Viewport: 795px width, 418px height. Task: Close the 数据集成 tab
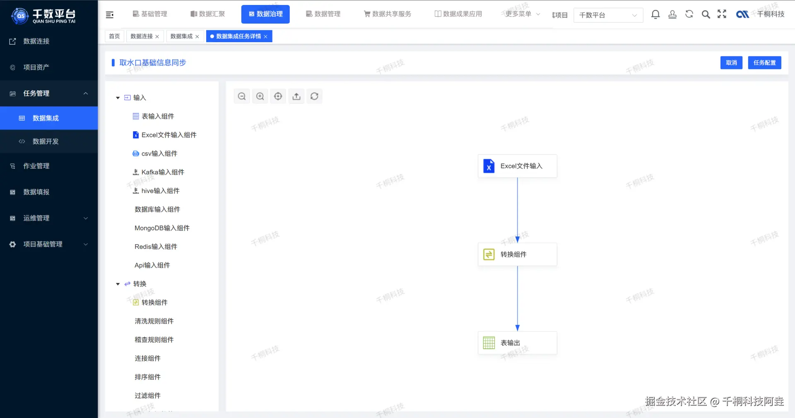click(x=197, y=37)
